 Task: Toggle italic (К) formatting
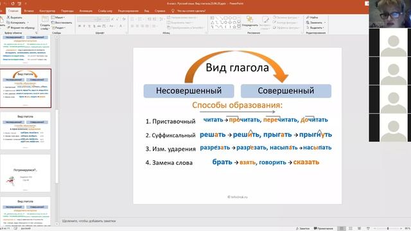click(x=84, y=26)
